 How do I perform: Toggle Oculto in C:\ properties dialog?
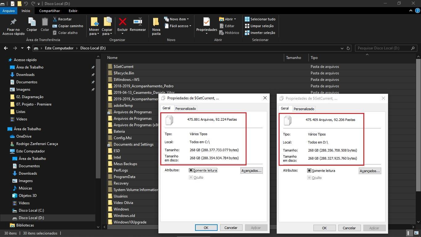tap(191, 177)
